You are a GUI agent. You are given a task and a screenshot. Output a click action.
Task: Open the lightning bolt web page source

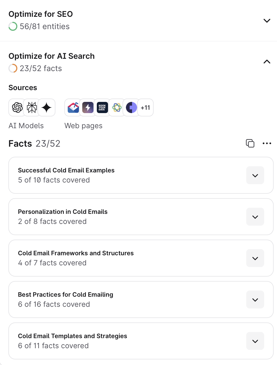[88, 107]
